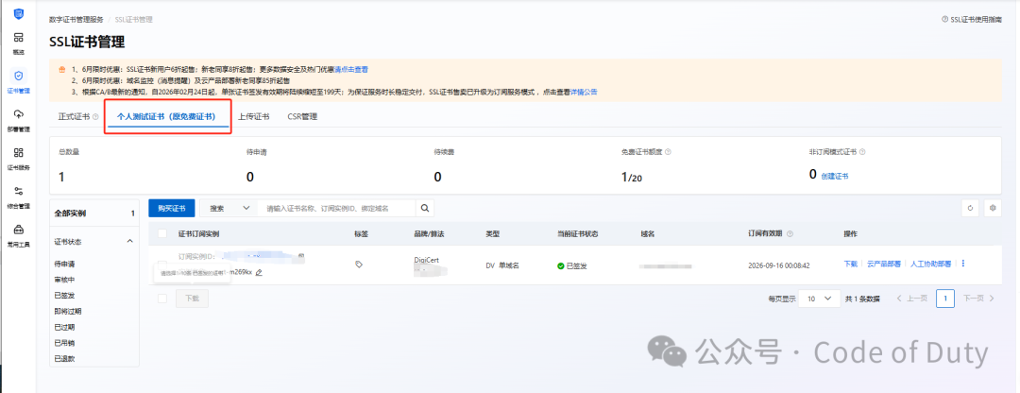Click the blue 购买证书 button

pyautogui.click(x=172, y=208)
